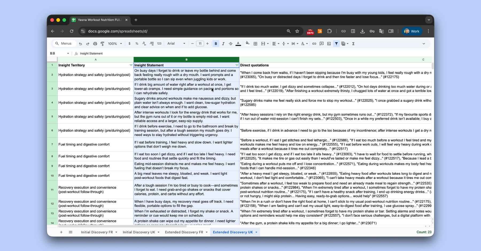Open the Arial font dropdown
This screenshot has height=251, width=481.
coord(176,44)
